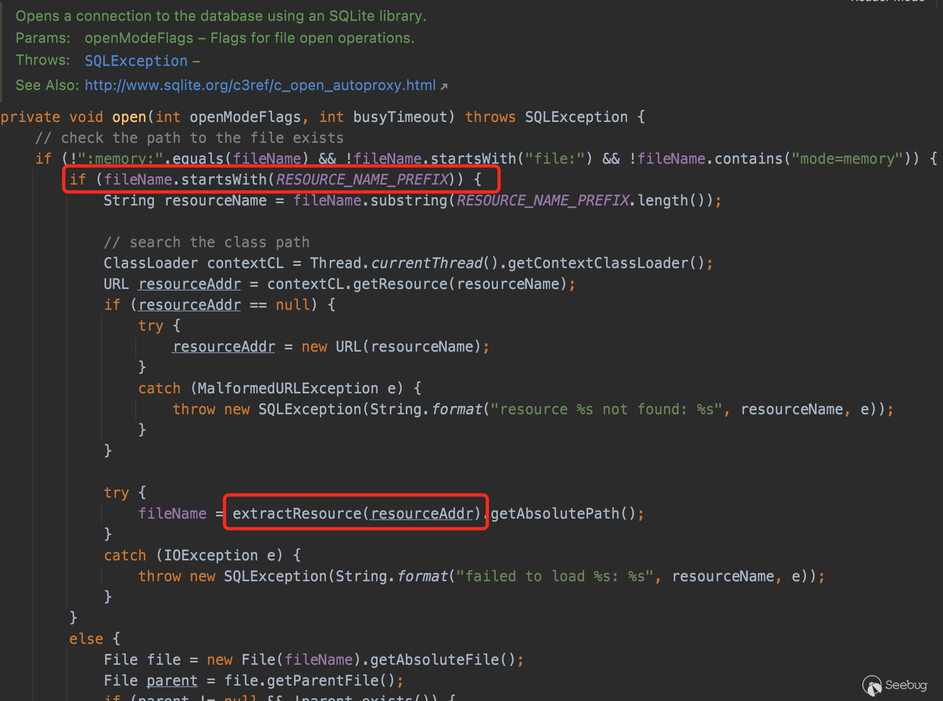The height and width of the screenshot is (701, 943).
Task: Click the 'private' keyword of the open method
Action: [x=31, y=117]
